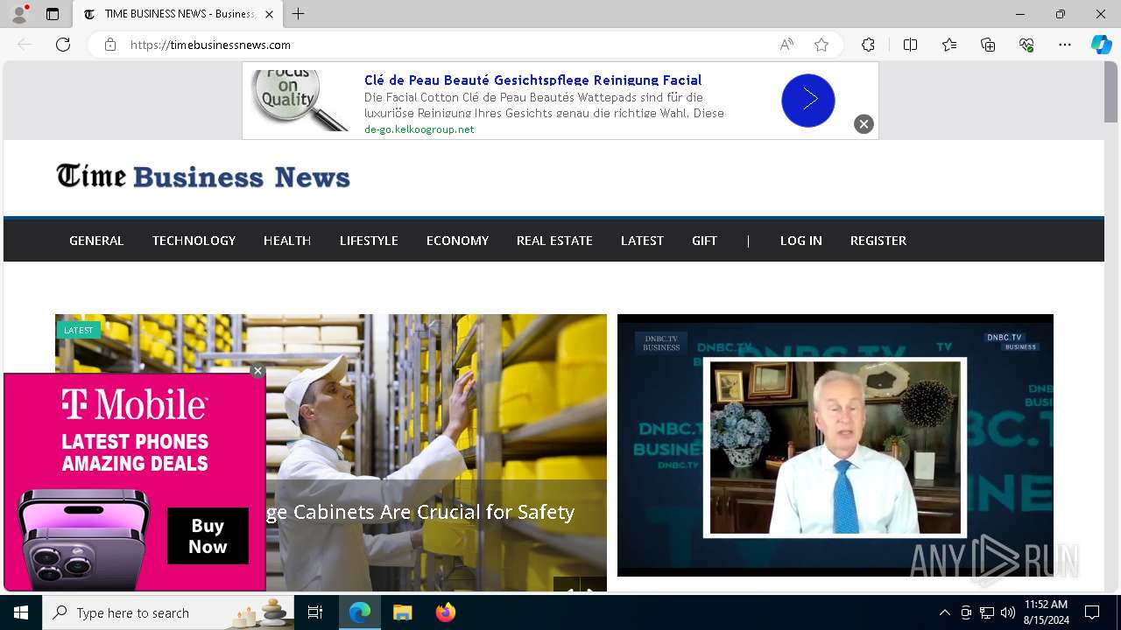Open Clé de Peau Beauté ad headline
Image resolution: width=1121 pixels, height=630 pixels.
coord(532,80)
